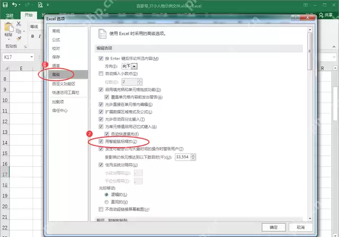Toggle 覆盖单元格内容前发出警告 checkbox

[x=106, y=97]
